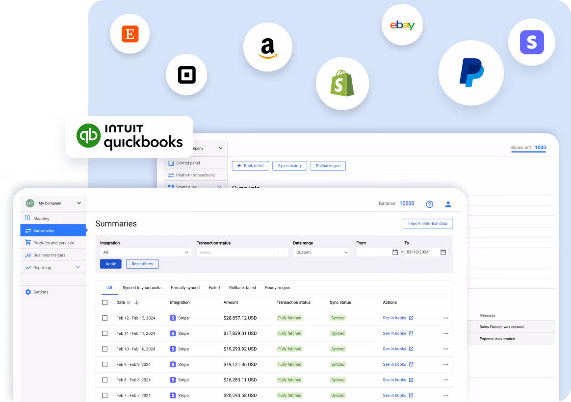Click the Amazon logo circle

tap(268, 47)
